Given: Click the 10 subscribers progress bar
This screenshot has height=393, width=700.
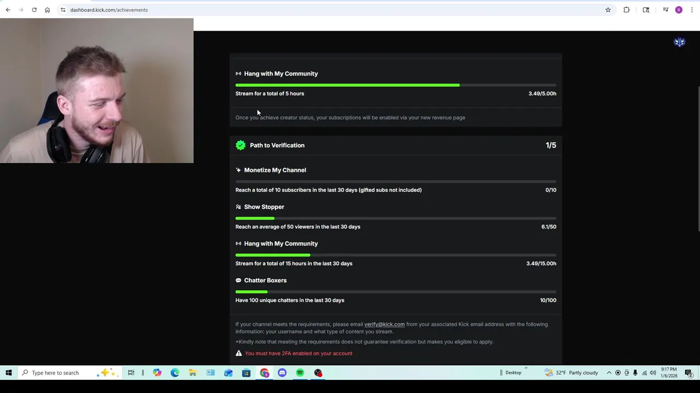Looking at the screenshot, I should point(396,181).
